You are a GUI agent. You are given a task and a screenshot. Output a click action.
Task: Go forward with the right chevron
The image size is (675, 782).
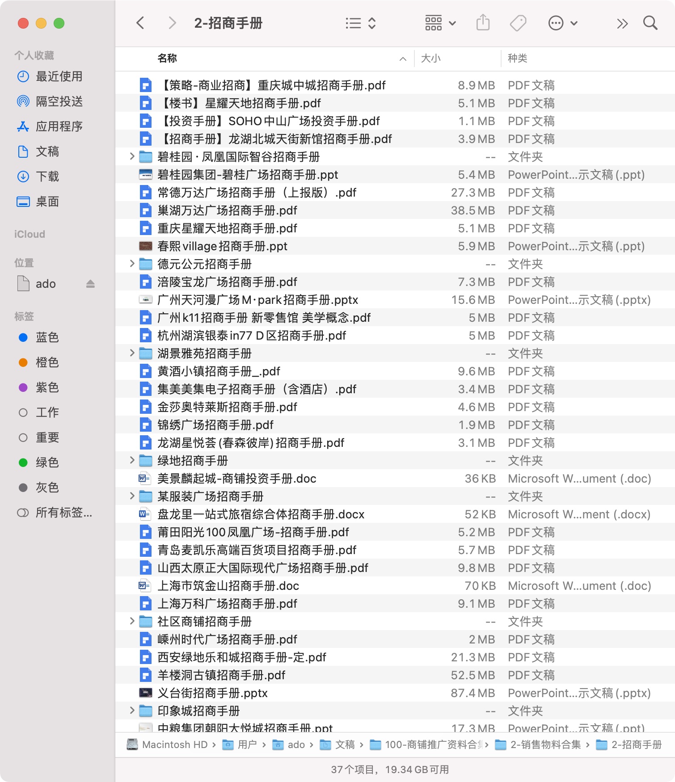(172, 23)
